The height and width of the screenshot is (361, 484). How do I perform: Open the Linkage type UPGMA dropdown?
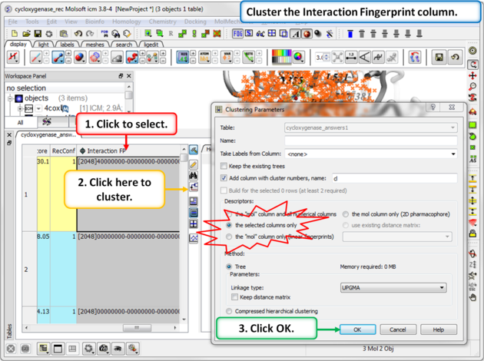tap(393, 287)
